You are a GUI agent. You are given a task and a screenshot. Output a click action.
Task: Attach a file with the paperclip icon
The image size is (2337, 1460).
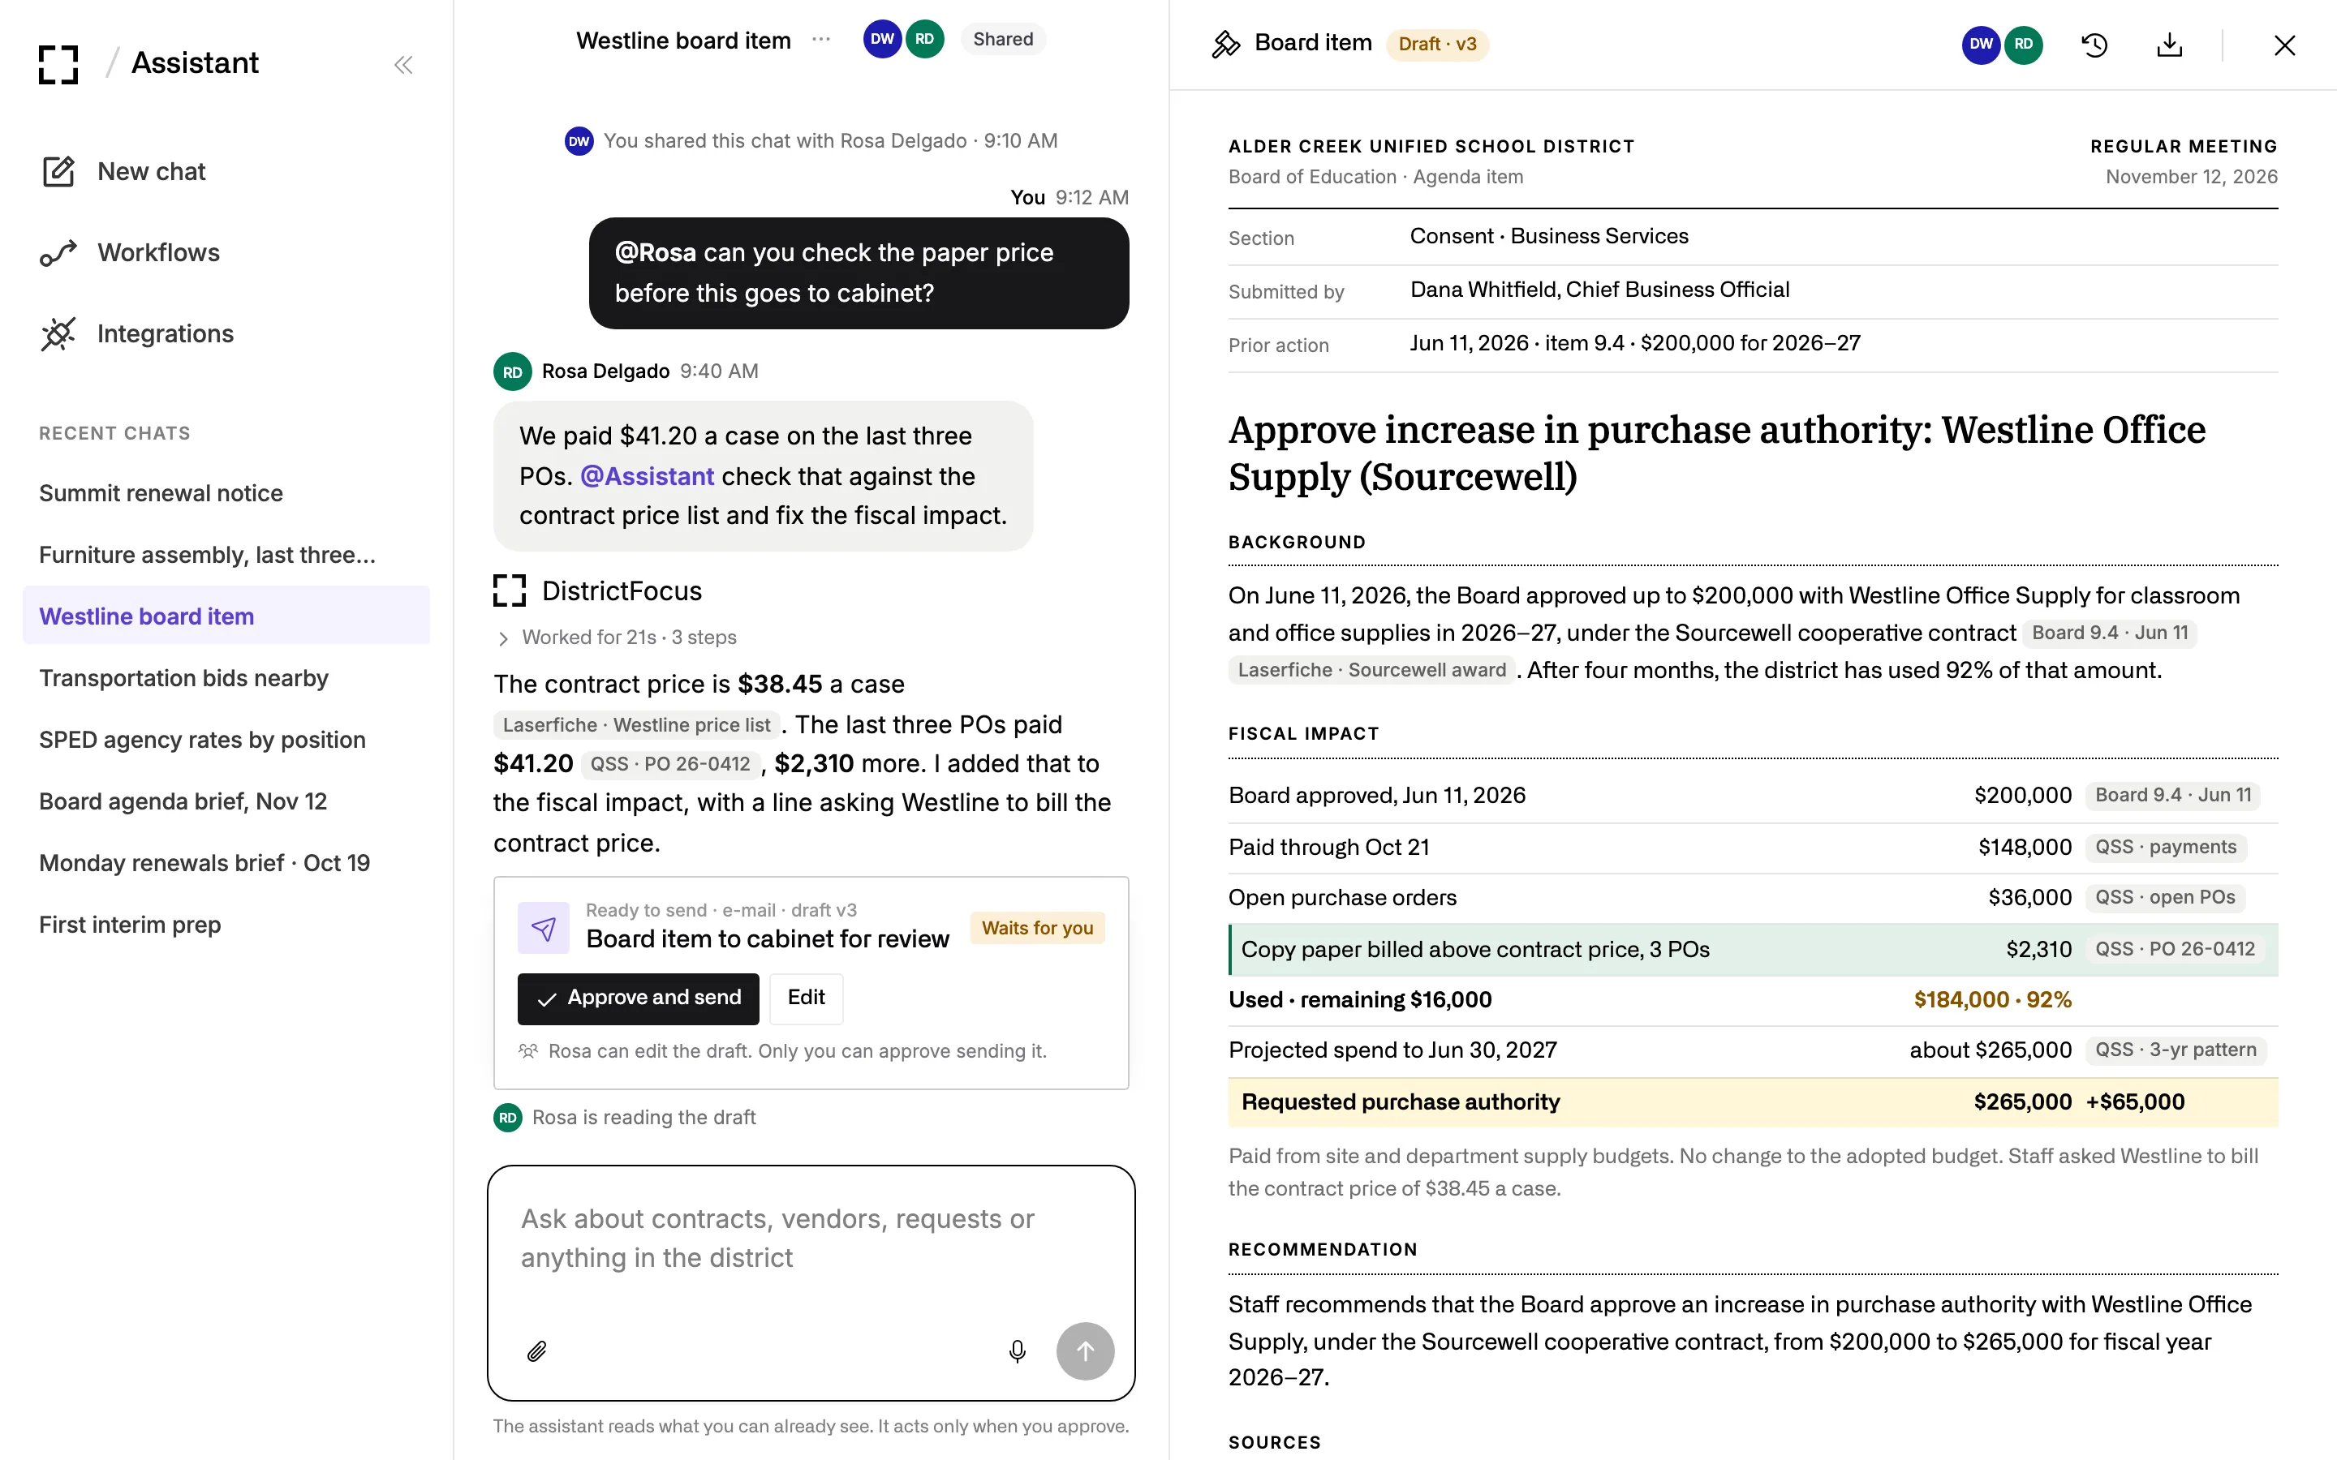pos(537,1350)
